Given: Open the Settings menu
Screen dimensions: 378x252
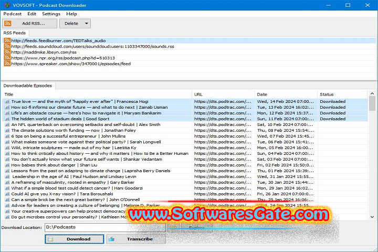Looking at the screenshot, I should (51, 14).
